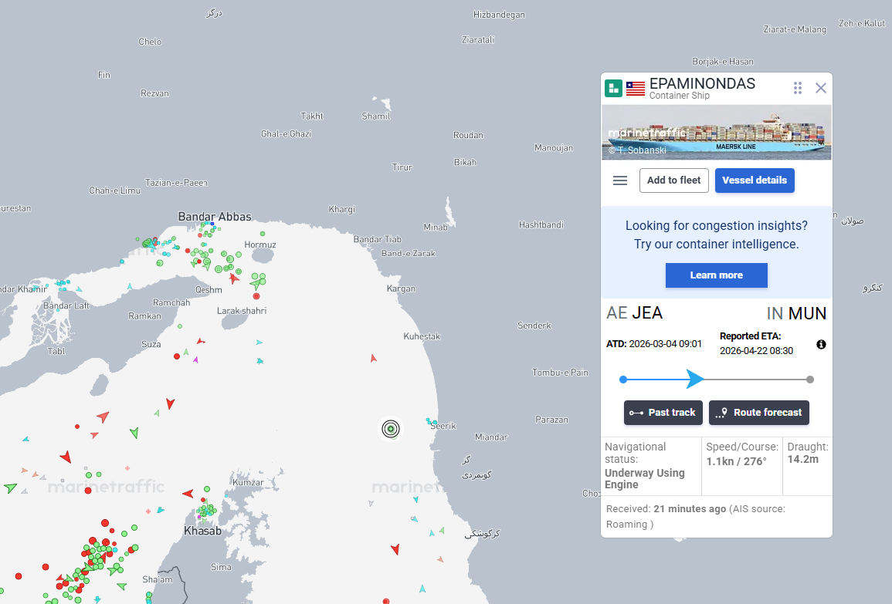Screen dimensions: 892x604
Task: Select the targeted vessel marker near Seerik
Action: pyautogui.click(x=391, y=429)
